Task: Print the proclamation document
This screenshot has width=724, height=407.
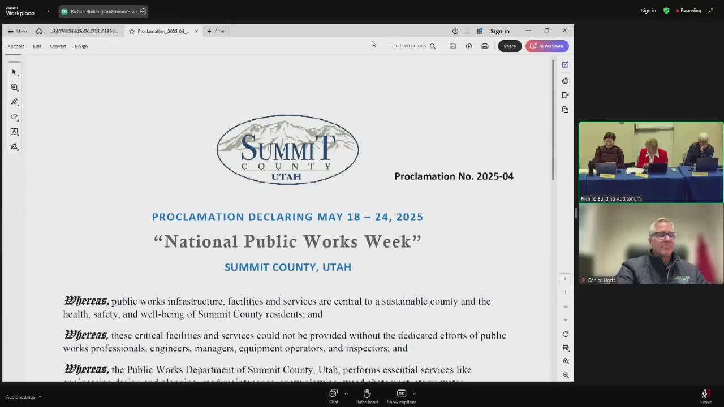Action: pyautogui.click(x=485, y=46)
